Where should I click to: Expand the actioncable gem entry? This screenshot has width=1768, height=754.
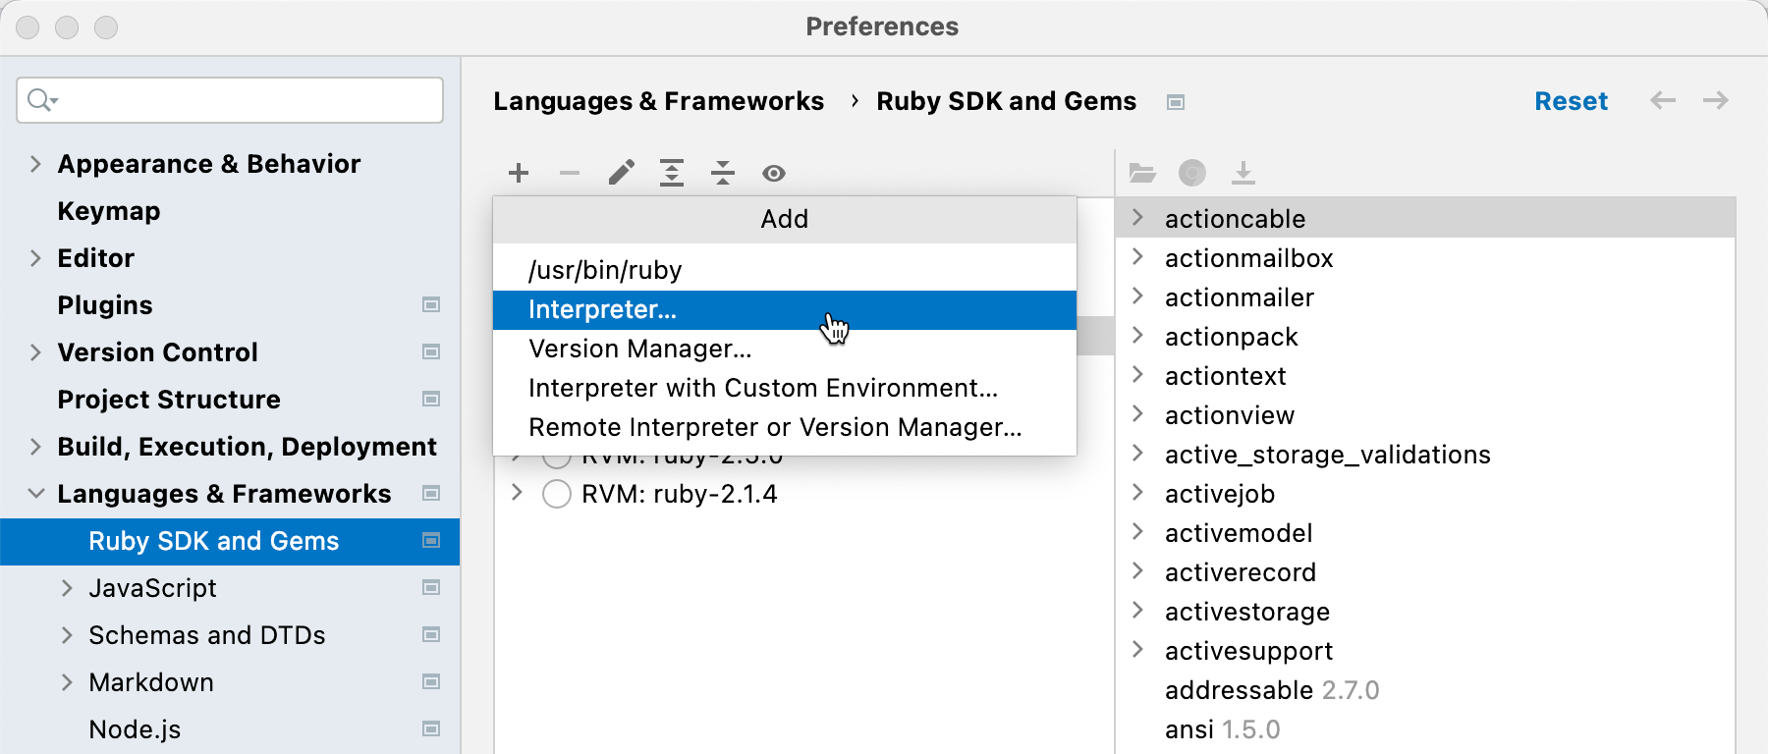pyautogui.click(x=1138, y=218)
